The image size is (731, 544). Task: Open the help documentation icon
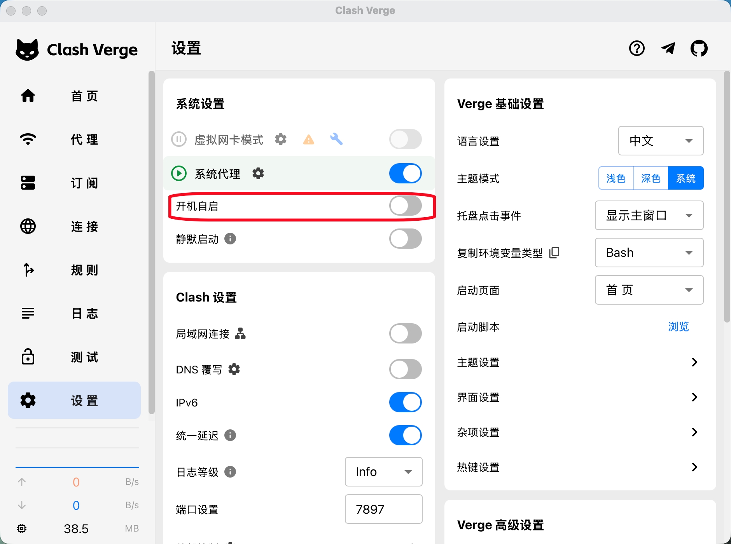[637, 49]
